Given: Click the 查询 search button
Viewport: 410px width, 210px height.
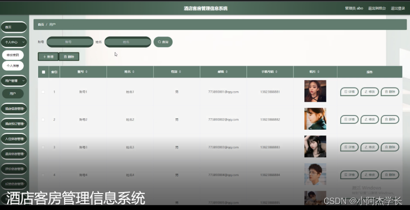Looking at the screenshot, I should [x=163, y=42].
